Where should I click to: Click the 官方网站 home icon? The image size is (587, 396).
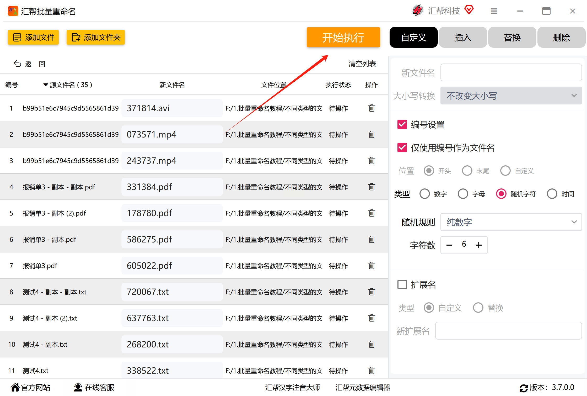(15, 387)
